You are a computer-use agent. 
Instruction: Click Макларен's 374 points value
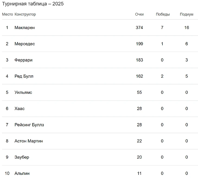[139, 27]
